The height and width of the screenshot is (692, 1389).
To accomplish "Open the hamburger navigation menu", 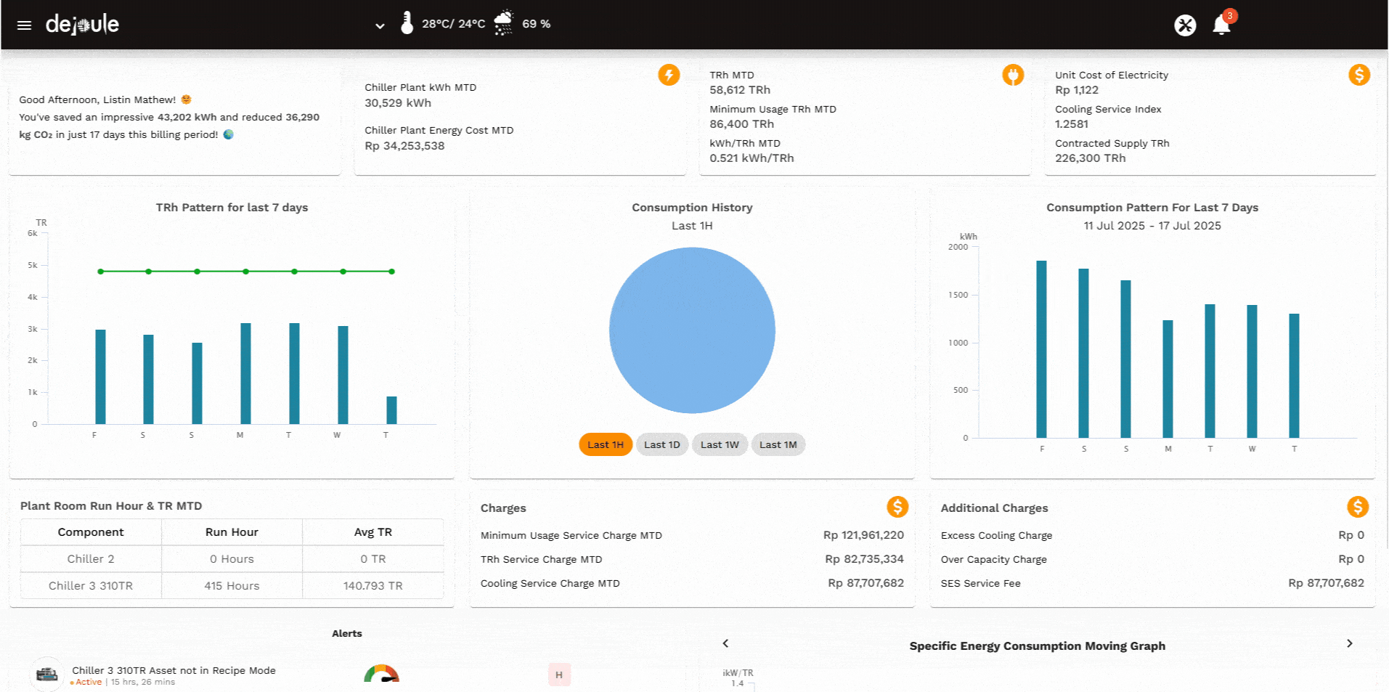I will [24, 25].
